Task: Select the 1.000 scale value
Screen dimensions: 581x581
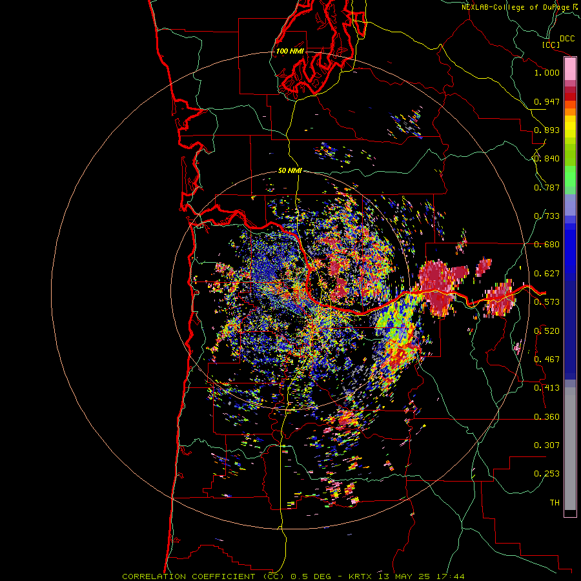Action: [x=547, y=72]
